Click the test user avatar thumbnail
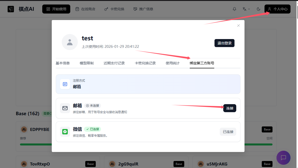The width and height of the screenshot is (298, 168). [70, 42]
